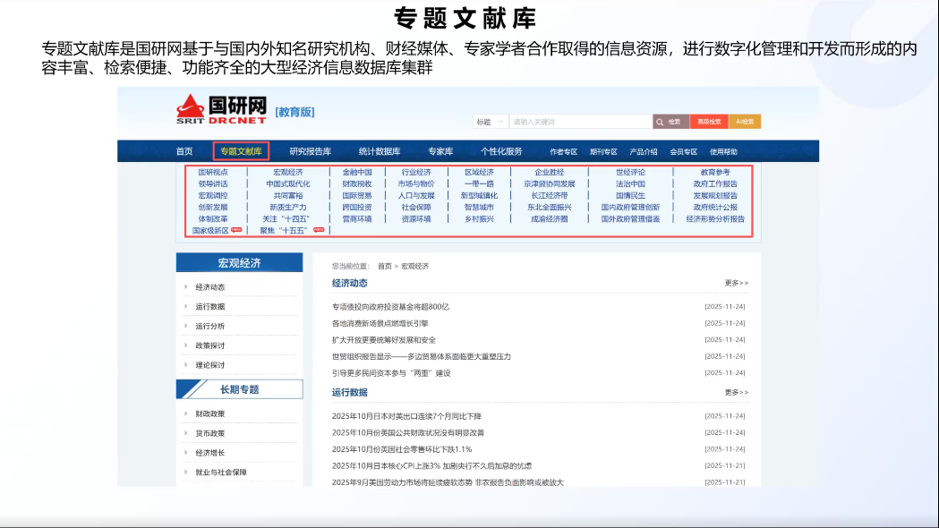This screenshot has height=528, width=939.
Task: Open the 使用帮助 link in navbar
Action: (723, 152)
